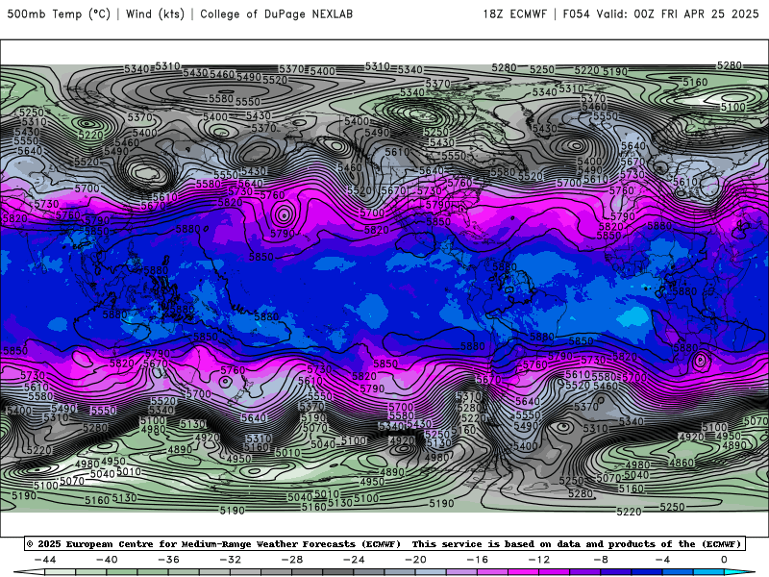Click the ECMWF copyright notice text
Viewport: 769px width, 577px height.
pyautogui.click(x=213, y=543)
